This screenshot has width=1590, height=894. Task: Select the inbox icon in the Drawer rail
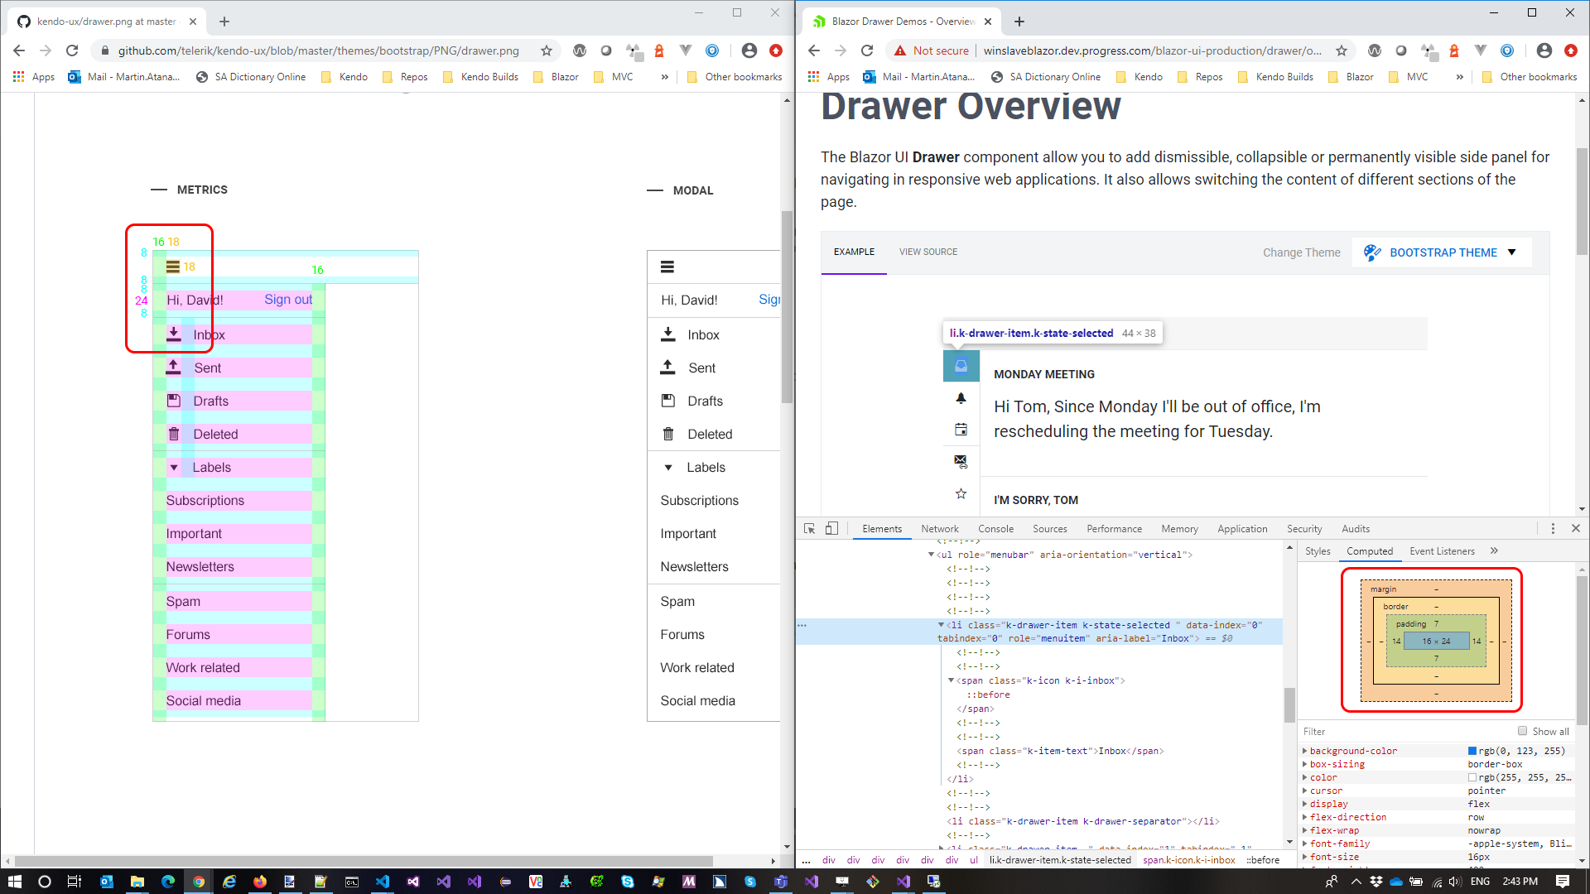click(961, 365)
